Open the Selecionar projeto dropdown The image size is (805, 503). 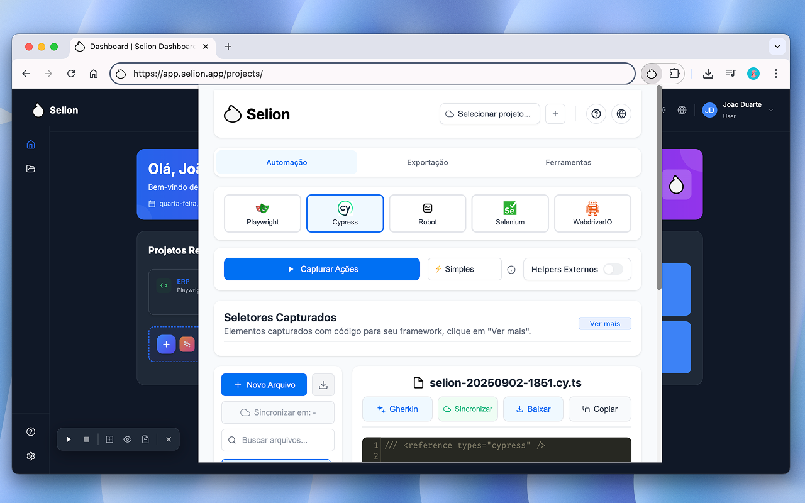(489, 114)
